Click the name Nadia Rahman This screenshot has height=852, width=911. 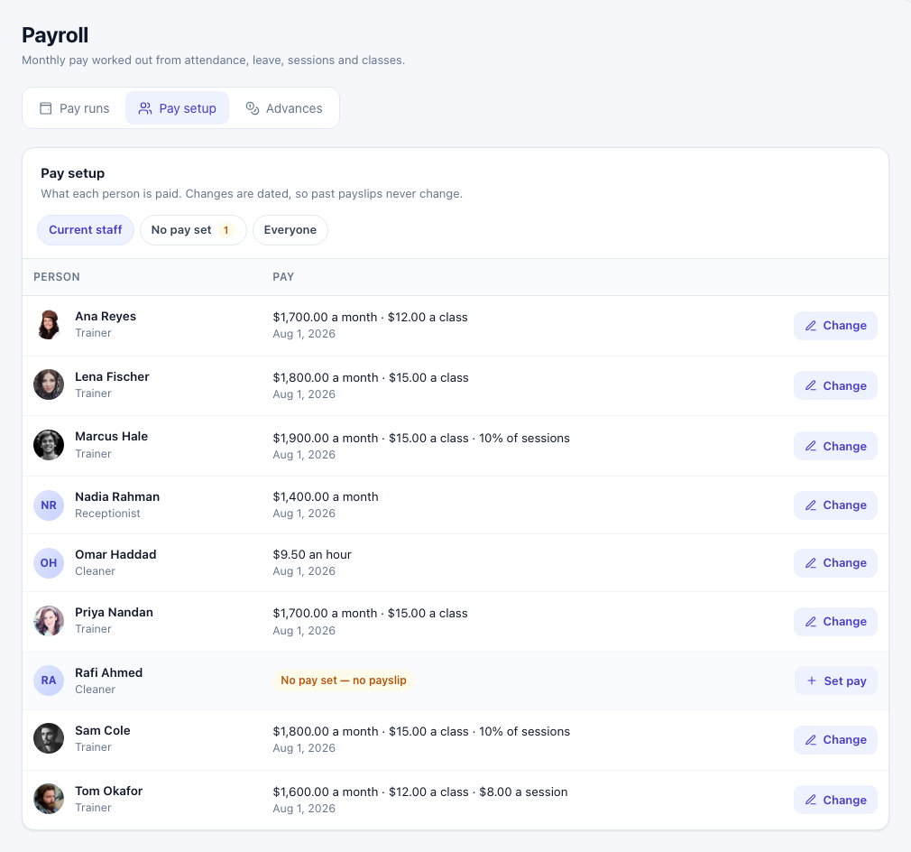tap(117, 497)
